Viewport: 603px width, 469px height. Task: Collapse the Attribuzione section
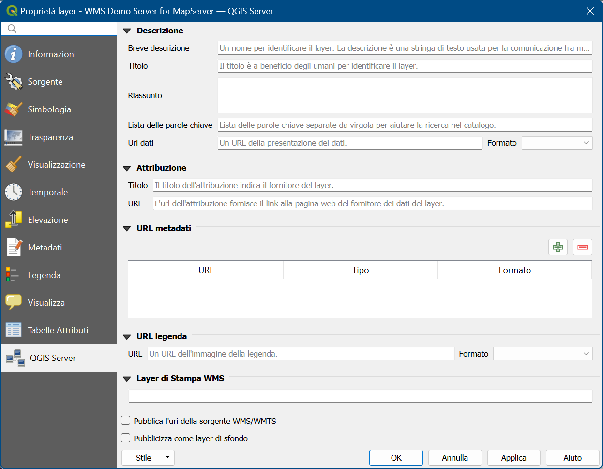(127, 168)
